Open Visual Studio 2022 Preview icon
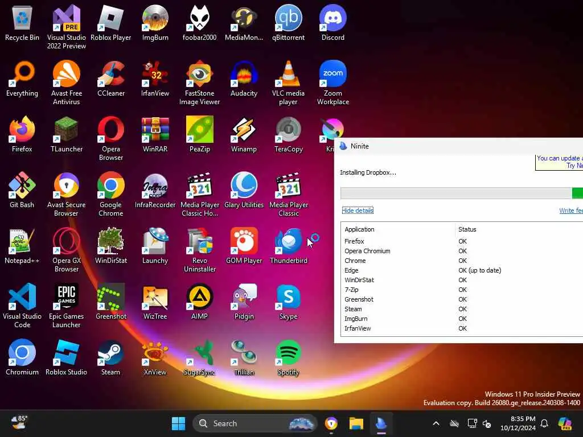The height and width of the screenshot is (437, 583). click(x=66, y=27)
